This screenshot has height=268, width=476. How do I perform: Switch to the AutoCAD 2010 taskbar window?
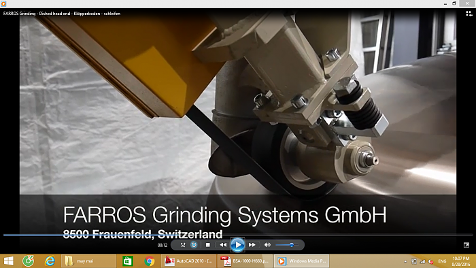click(188, 261)
